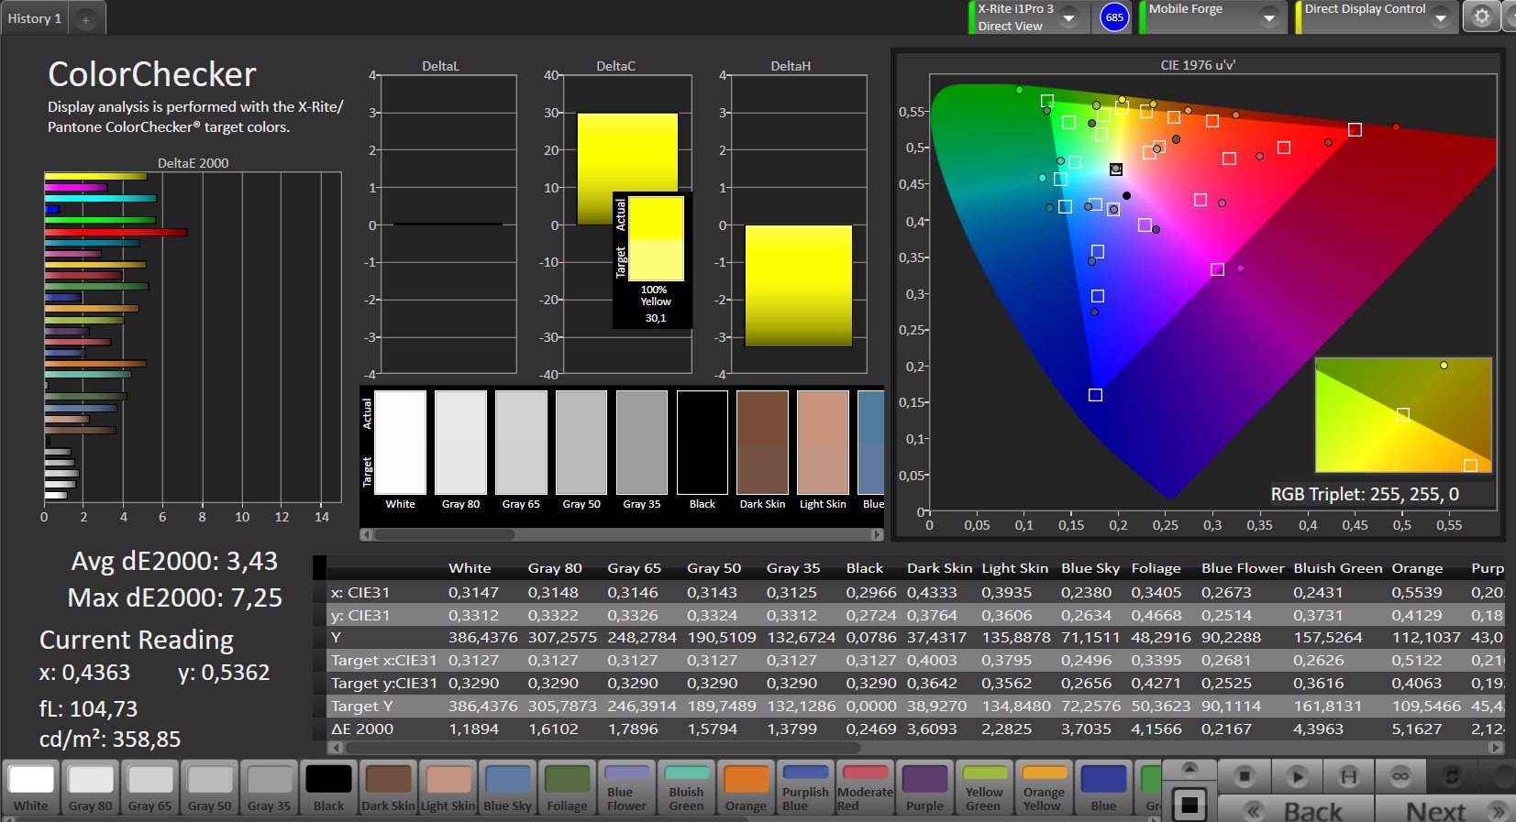Select the Purple swatch in bottom strip
The image size is (1516, 822).
coord(924,787)
